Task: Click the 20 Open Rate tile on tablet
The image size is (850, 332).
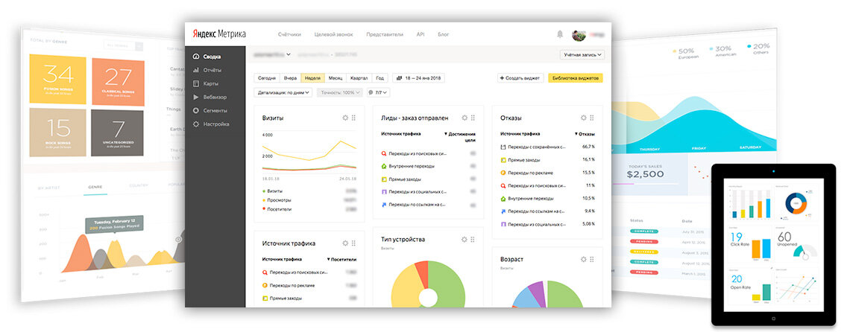Action: coord(752,286)
